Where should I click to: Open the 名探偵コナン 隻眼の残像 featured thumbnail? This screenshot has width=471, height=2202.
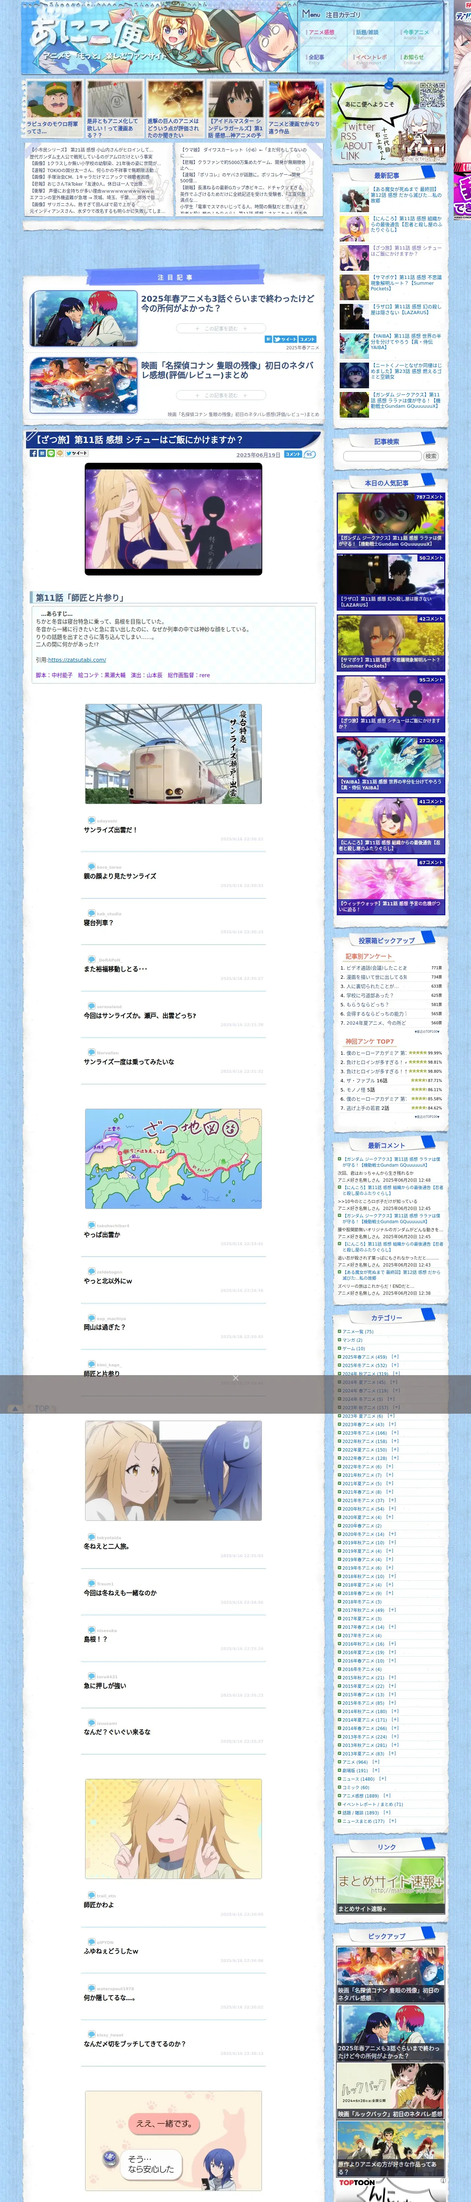pos(83,385)
